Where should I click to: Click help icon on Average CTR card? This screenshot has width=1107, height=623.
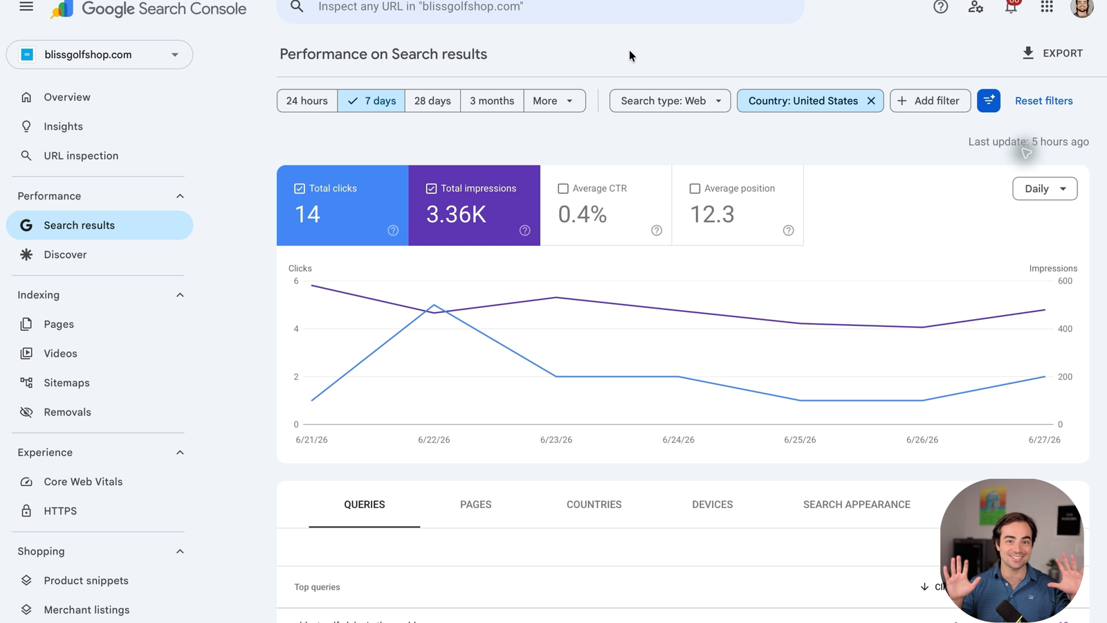[x=657, y=231]
